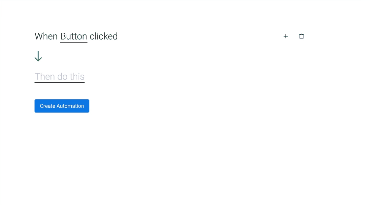Pick a different trigger than Button
The height and width of the screenshot is (205, 370).
[74, 37]
